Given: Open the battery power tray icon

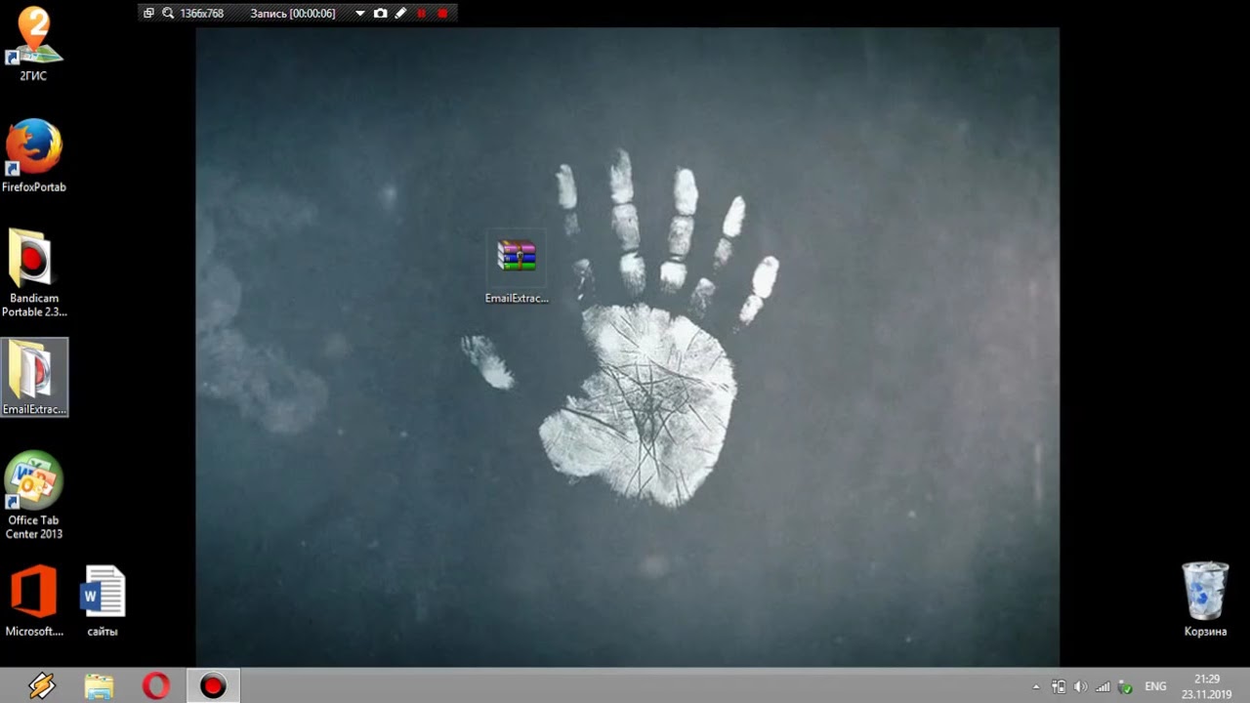Looking at the screenshot, I should pos(1059,687).
